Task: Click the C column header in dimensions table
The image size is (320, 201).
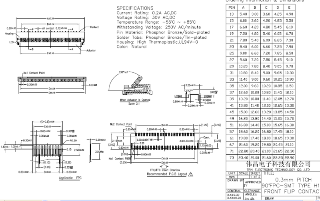Action: 266,8
